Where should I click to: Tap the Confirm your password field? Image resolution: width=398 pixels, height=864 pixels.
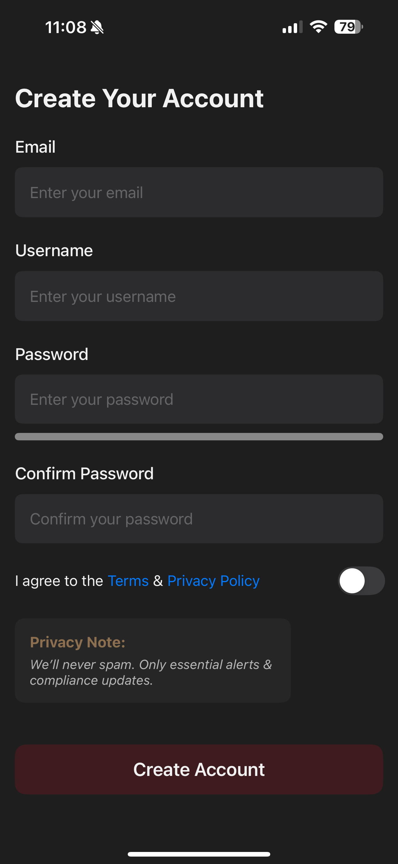coord(199,519)
